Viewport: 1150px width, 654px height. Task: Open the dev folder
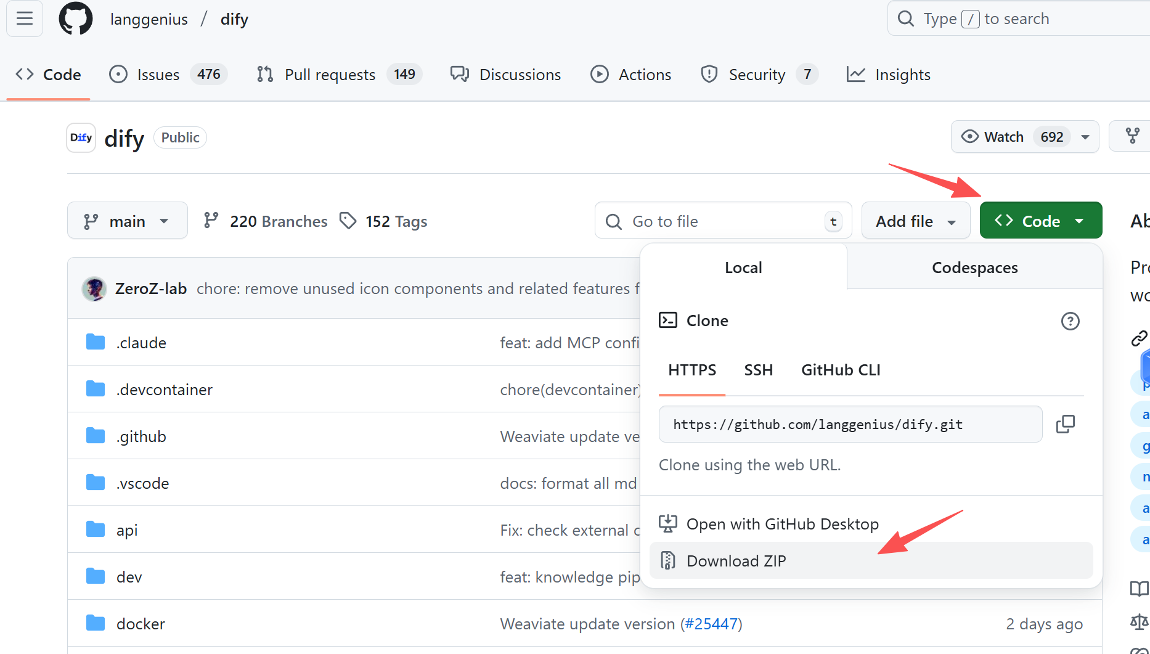[x=129, y=577]
